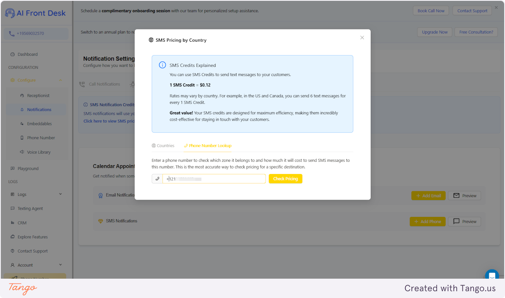Click the Add Phone button

pyautogui.click(x=428, y=222)
